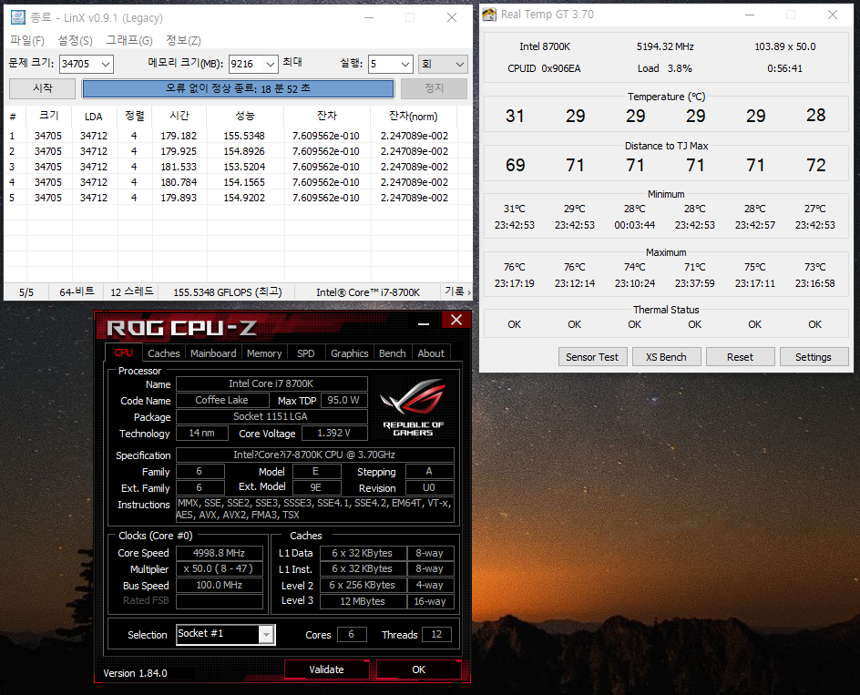Open the 설정(S) menu in LinX
Screen dimensions: 860x695
(x=75, y=41)
